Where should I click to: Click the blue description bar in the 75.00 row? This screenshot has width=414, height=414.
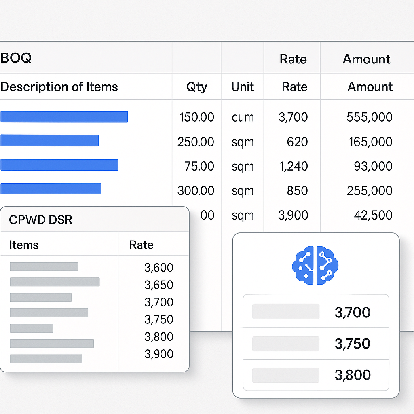tap(59, 165)
